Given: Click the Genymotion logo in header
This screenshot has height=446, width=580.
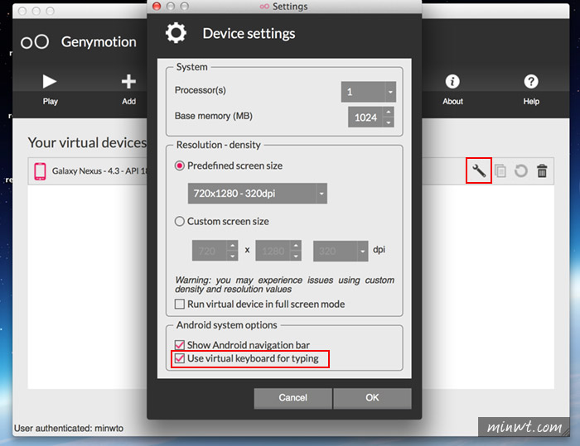Looking at the screenshot, I should point(35,41).
